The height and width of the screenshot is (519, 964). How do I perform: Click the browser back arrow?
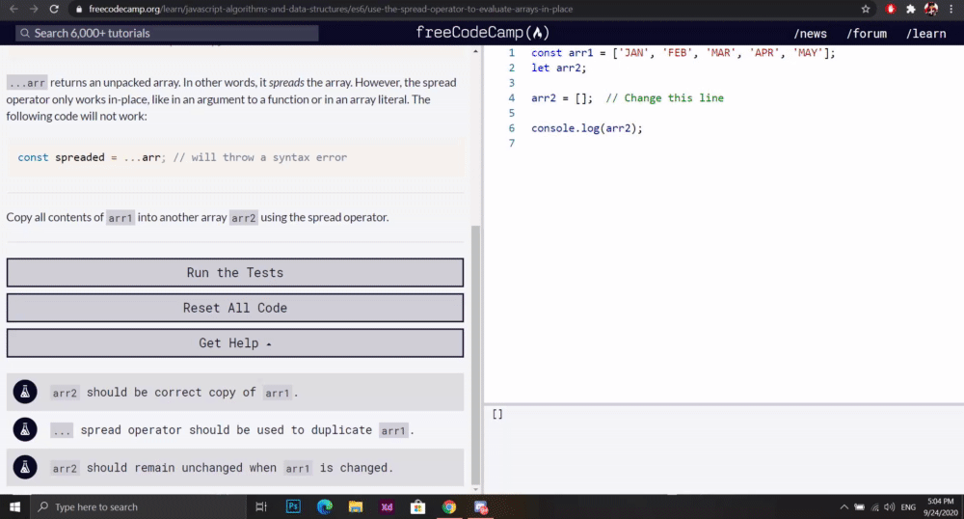click(13, 10)
